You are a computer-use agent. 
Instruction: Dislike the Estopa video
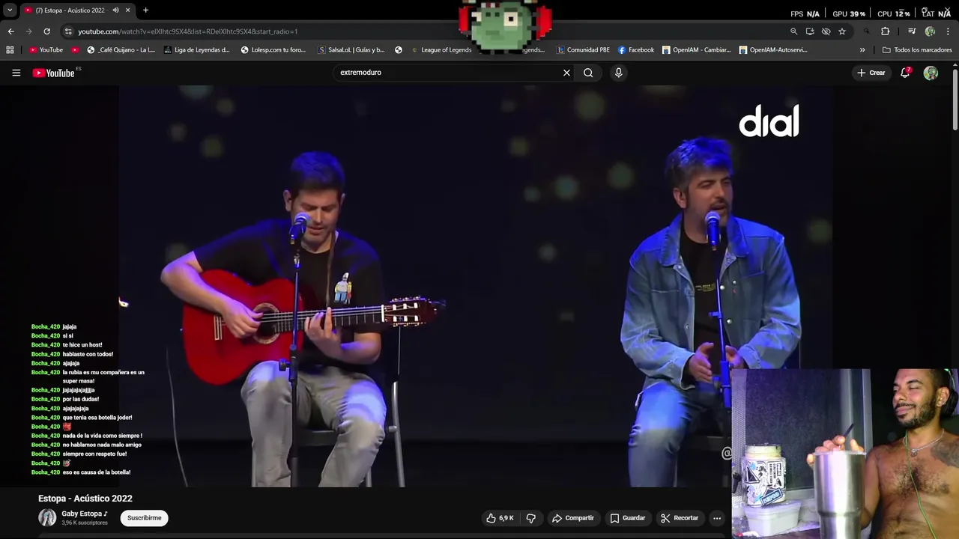[531, 518]
